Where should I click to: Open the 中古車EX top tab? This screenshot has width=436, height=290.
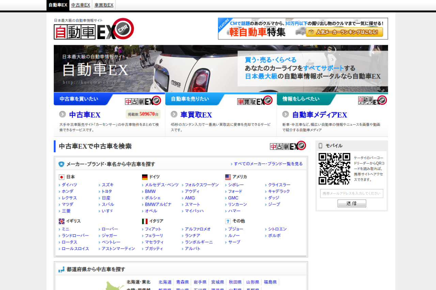pyautogui.click(x=81, y=5)
